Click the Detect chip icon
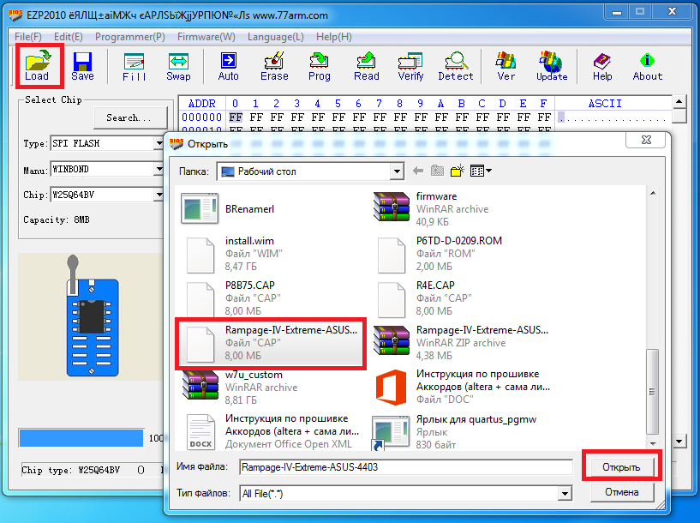The image size is (700, 523). [455, 66]
